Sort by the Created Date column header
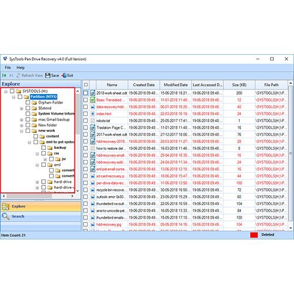Image resolution: width=294 pixels, height=294 pixels. (144, 85)
